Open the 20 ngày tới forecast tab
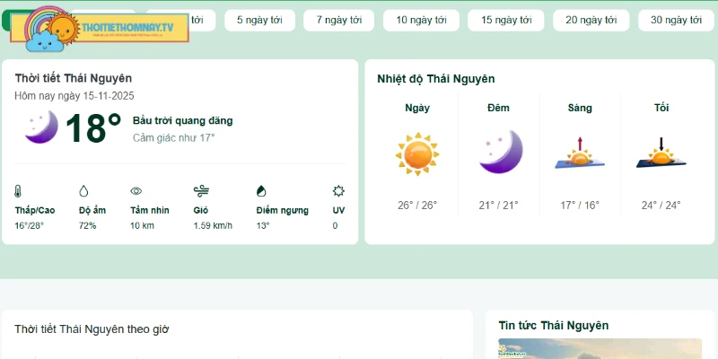Screen dimensions: 718x359 click(591, 20)
